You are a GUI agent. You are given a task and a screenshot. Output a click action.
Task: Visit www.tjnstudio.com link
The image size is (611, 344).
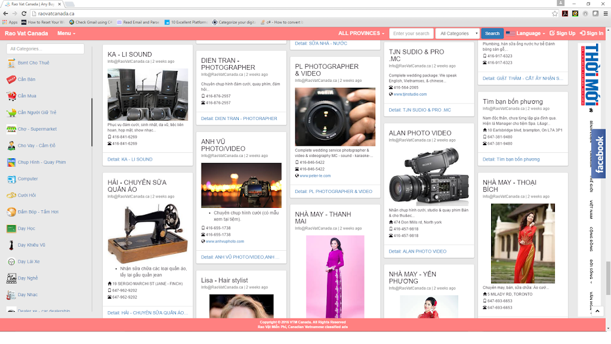pyautogui.click(x=410, y=94)
